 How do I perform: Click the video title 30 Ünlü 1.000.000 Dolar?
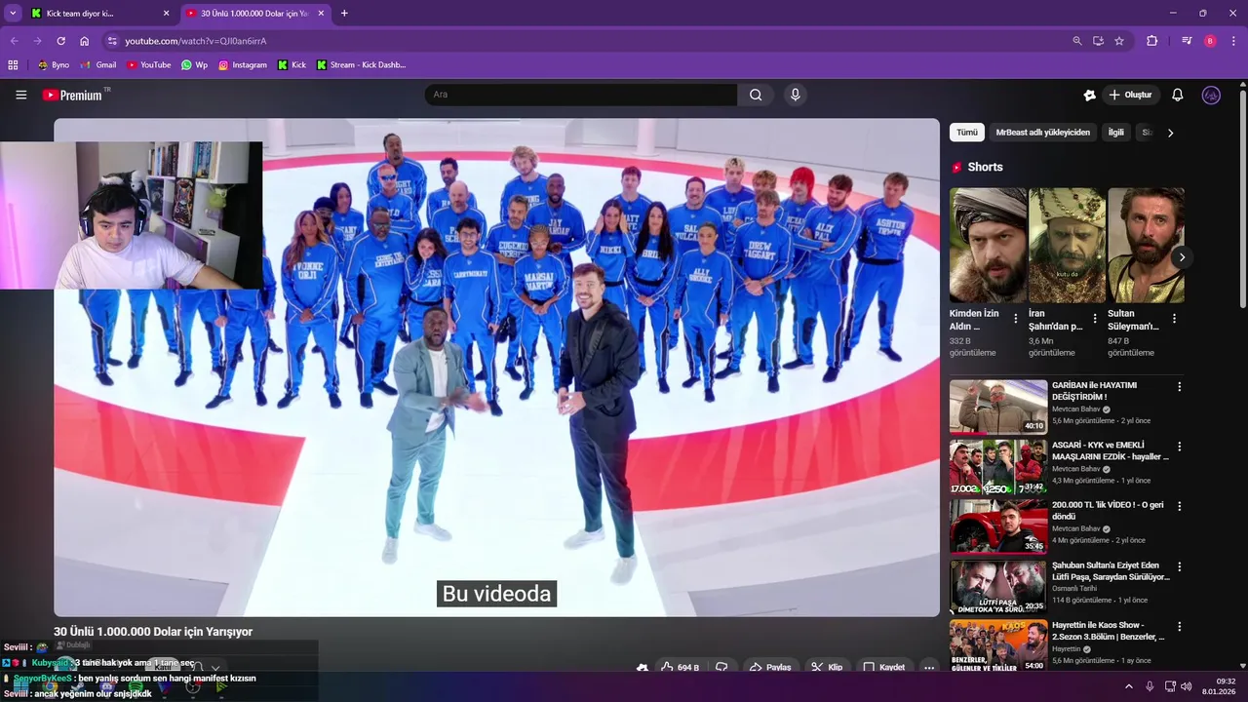pos(153,632)
